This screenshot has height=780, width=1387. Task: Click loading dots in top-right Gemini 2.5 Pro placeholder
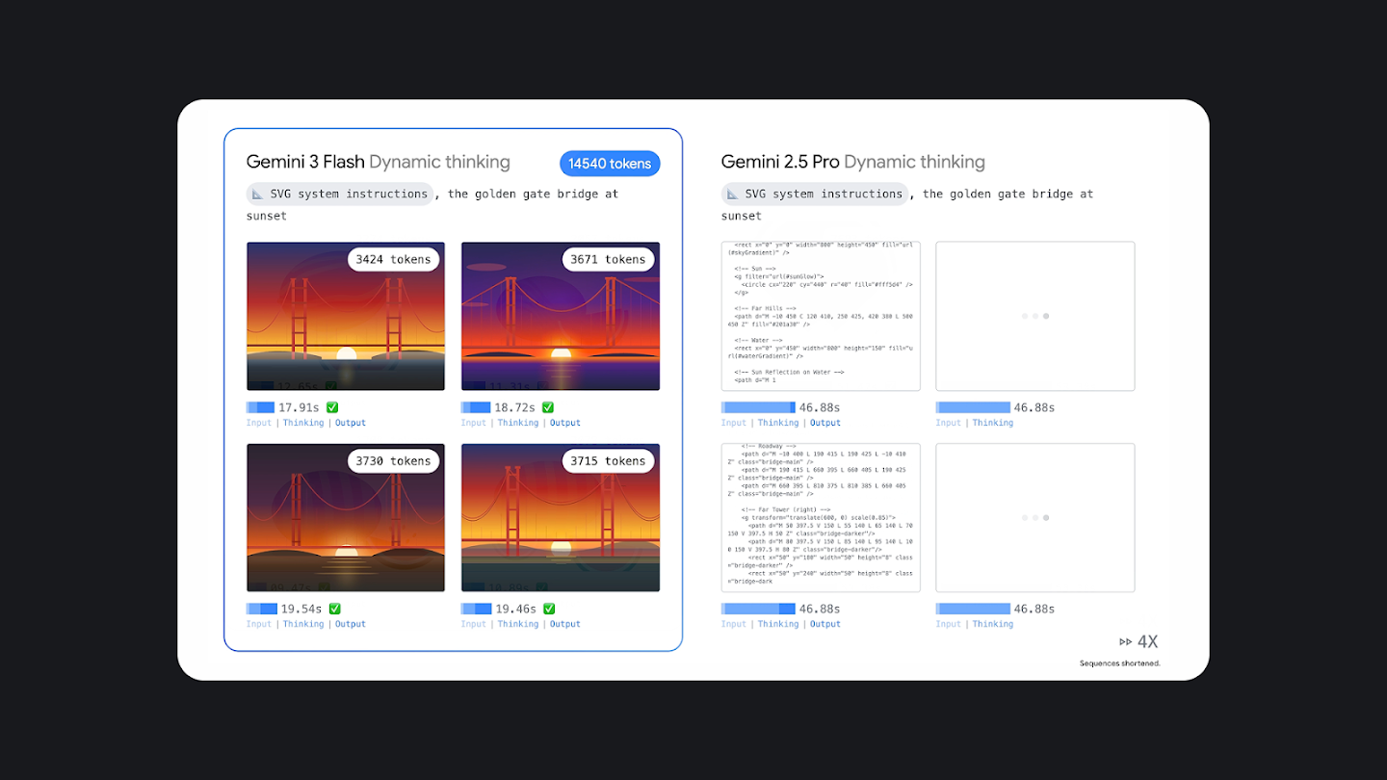pos(1034,316)
